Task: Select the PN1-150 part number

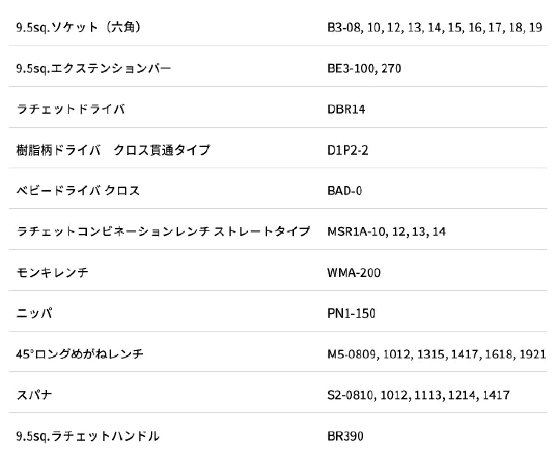Action: [x=351, y=313]
